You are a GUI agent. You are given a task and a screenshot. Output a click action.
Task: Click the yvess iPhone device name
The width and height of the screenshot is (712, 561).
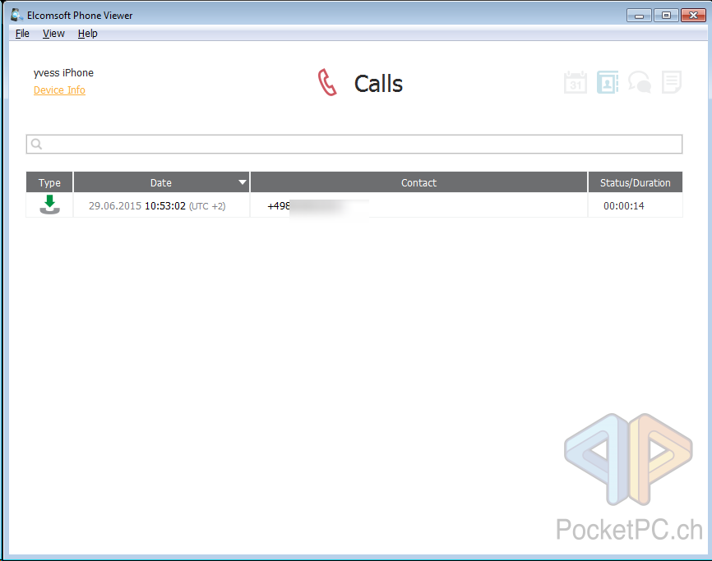(x=63, y=72)
